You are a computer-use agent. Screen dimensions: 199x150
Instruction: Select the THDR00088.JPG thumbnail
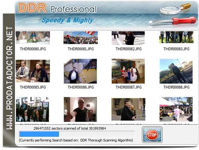176,71
